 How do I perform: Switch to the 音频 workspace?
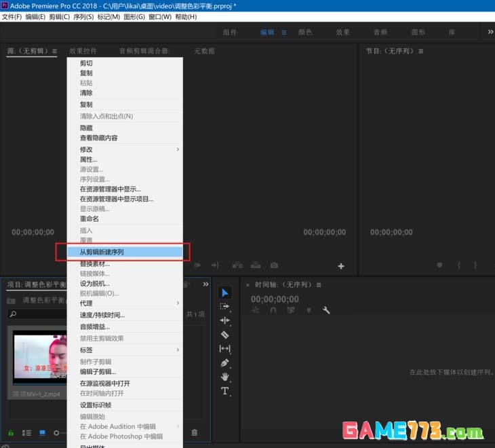[380, 32]
